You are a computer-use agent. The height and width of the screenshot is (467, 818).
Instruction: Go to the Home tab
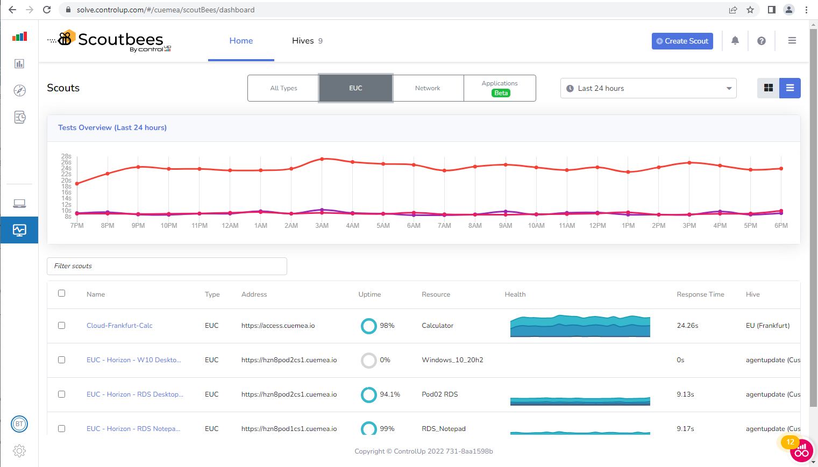pyautogui.click(x=241, y=40)
